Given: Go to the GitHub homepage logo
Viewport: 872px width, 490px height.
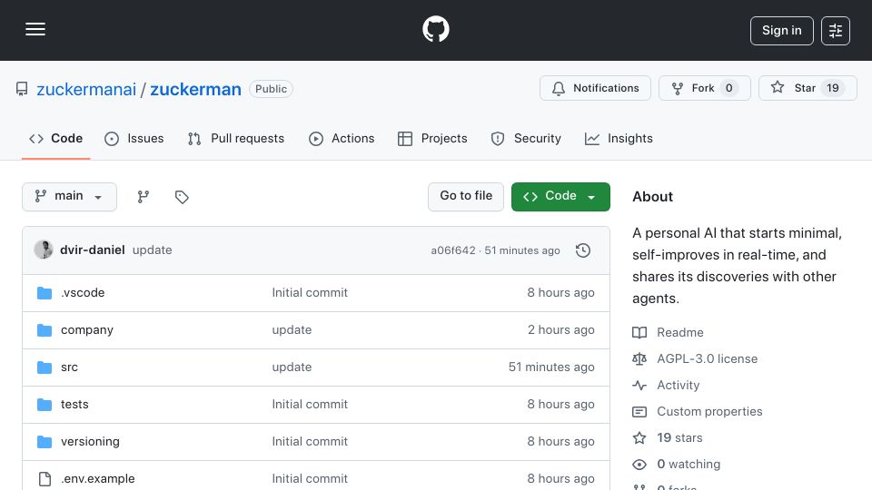Looking at the screenshot, I should point(435,29).
